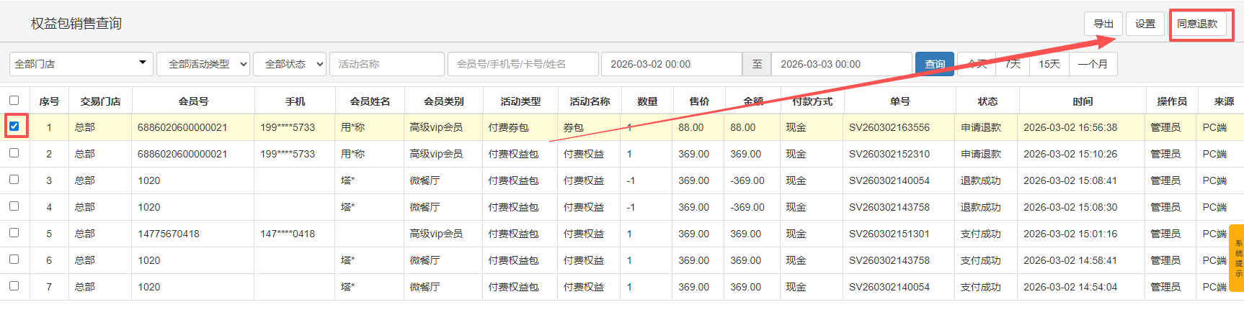Click the 导出 export button
The width and height of the screenshot is (1244, 330).
tap(1103, 24)
